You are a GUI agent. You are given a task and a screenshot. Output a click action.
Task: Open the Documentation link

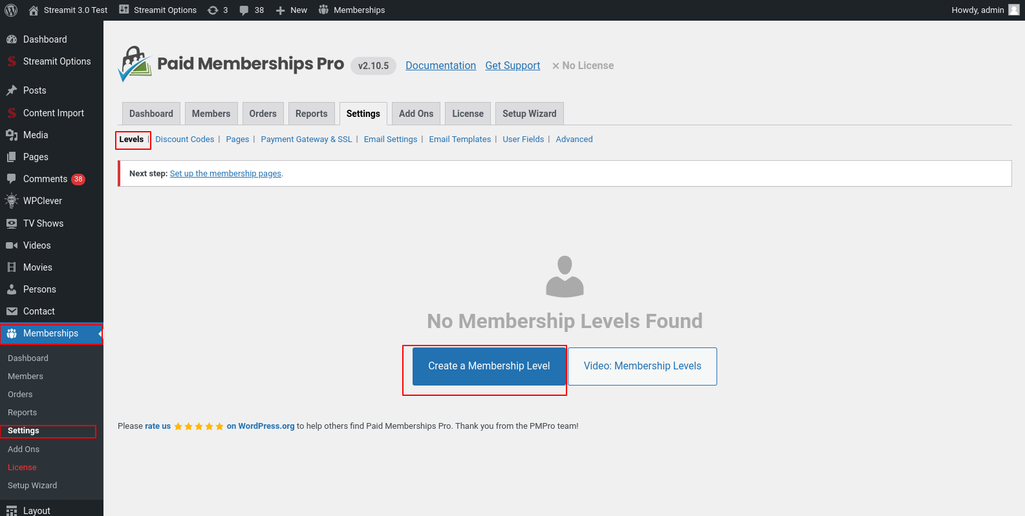[x=441, y=66]
